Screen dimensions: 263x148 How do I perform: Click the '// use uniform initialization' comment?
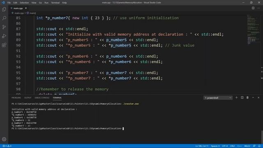[146, 18]
